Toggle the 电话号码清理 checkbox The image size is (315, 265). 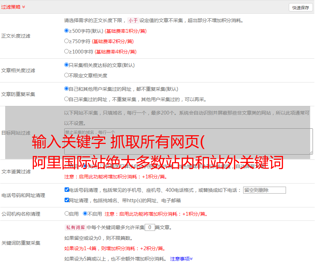(67, 190)
